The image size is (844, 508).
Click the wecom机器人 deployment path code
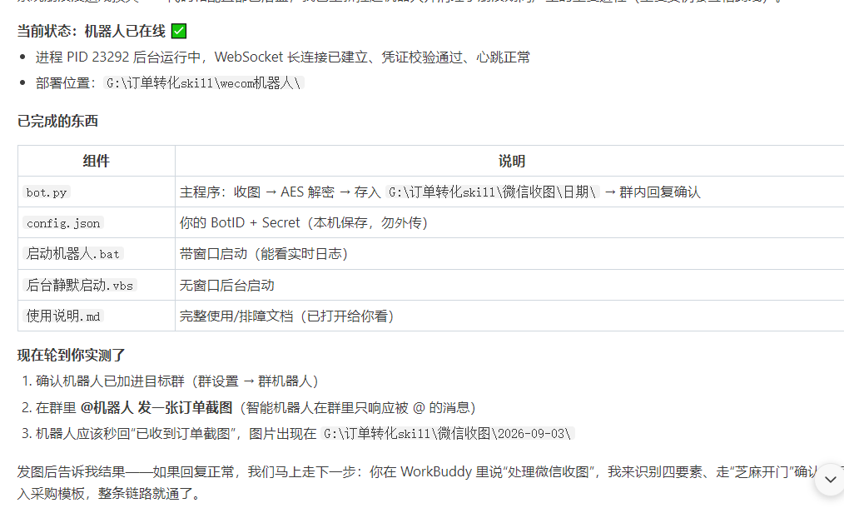(203, 83)
